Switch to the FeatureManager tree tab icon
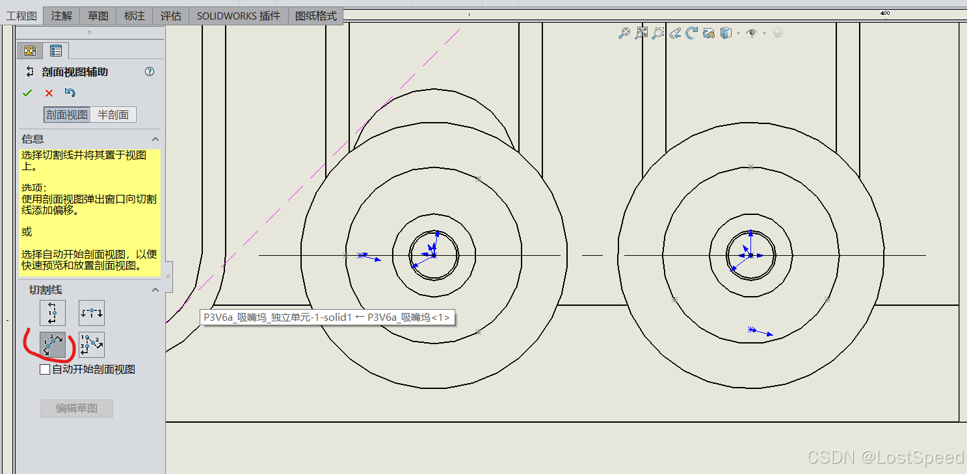 [x=30, y=51]
